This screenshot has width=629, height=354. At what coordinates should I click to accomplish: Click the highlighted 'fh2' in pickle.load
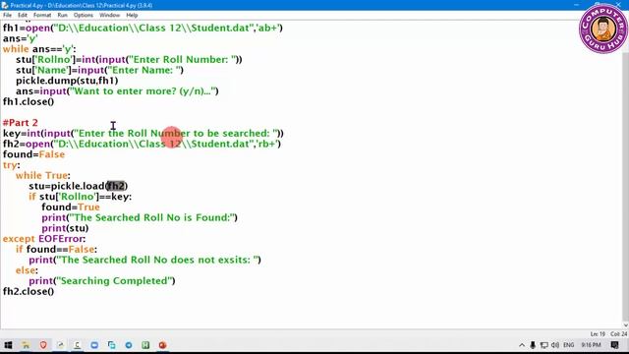pyautogui.click(x=116, y=186)
